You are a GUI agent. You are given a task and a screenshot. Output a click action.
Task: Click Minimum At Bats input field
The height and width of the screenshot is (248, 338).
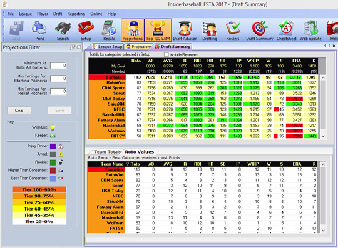click(58, 66)
